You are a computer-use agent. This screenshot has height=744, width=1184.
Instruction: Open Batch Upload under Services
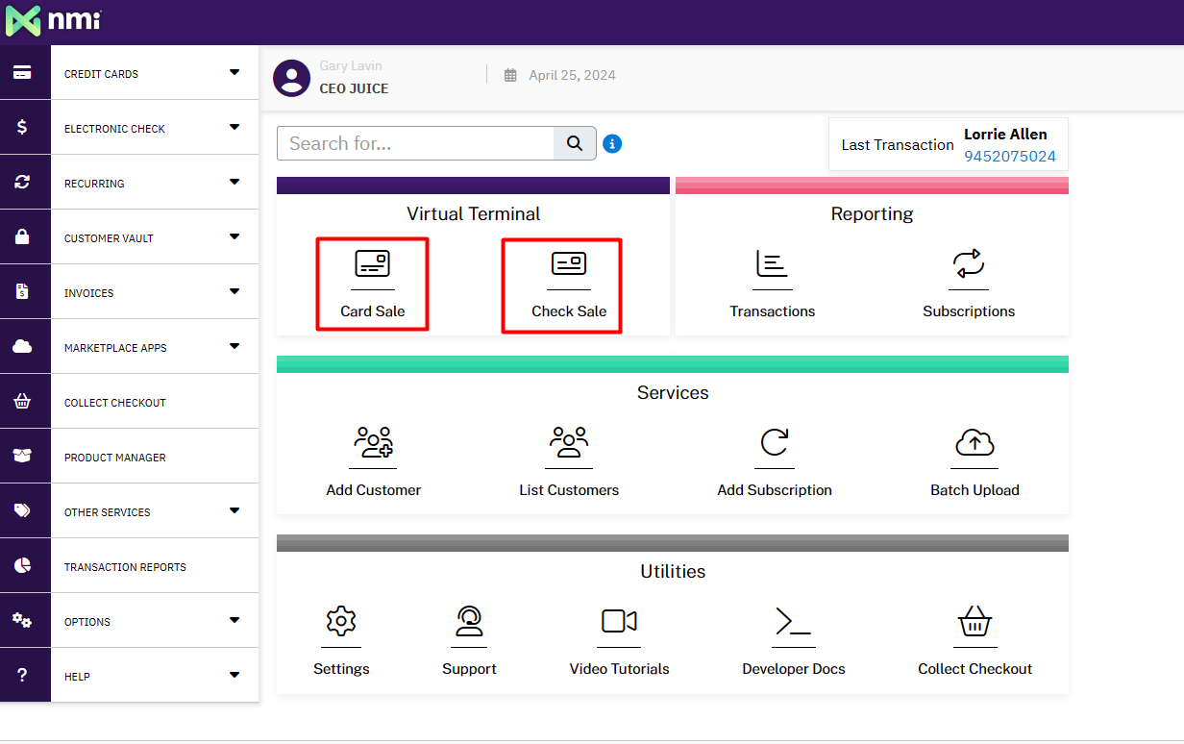tap(974, 462)
